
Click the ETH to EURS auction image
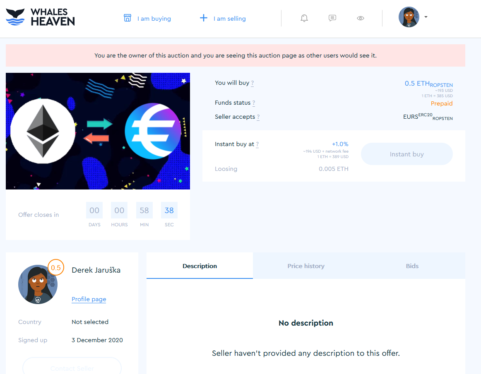pos(98,131)
